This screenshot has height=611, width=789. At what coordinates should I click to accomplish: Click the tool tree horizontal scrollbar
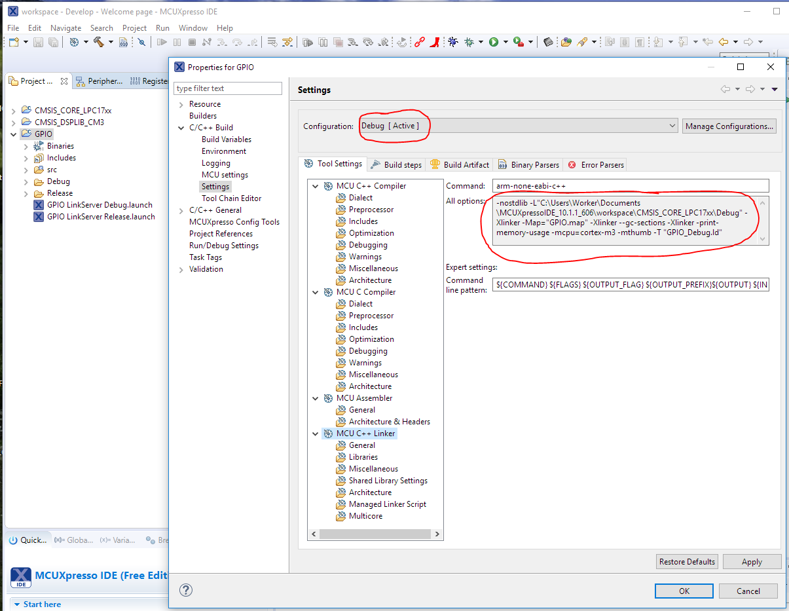click(375, 534)
